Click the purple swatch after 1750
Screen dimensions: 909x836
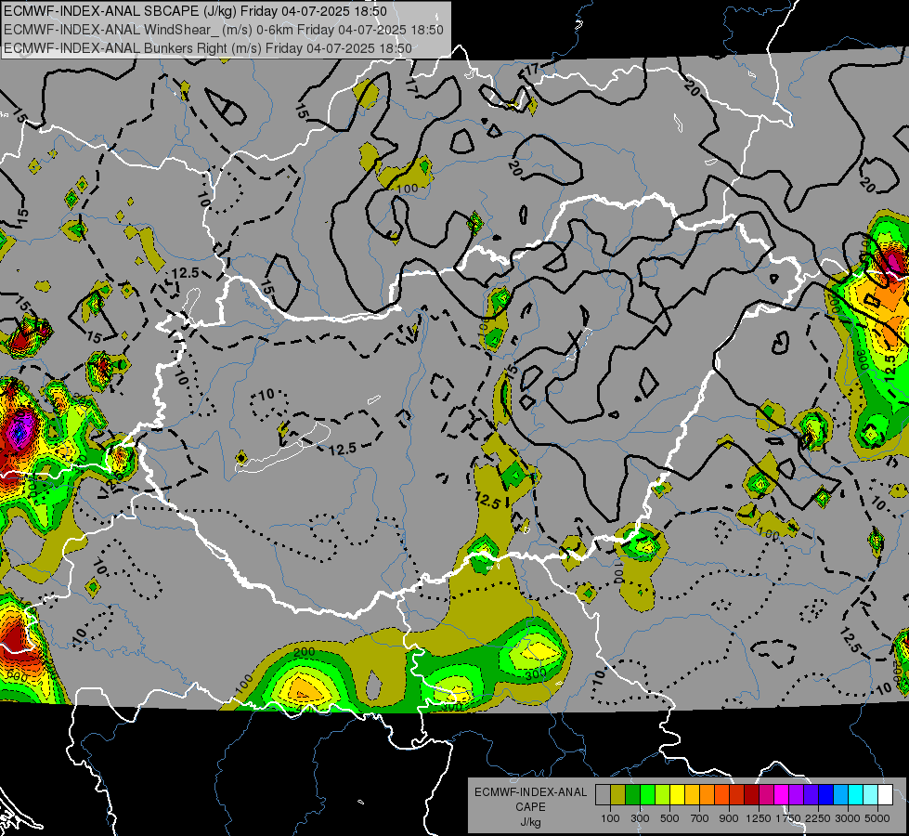tap(796, 795)
